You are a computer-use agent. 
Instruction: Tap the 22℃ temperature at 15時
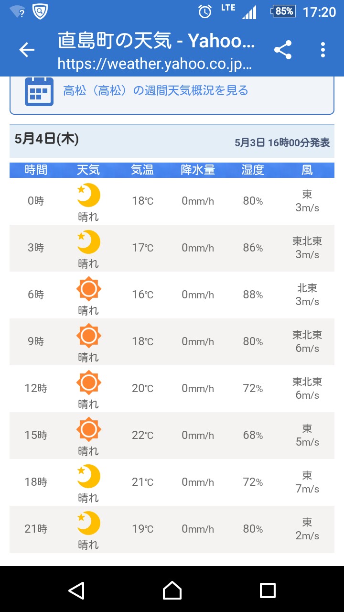[x=142, y=435]
